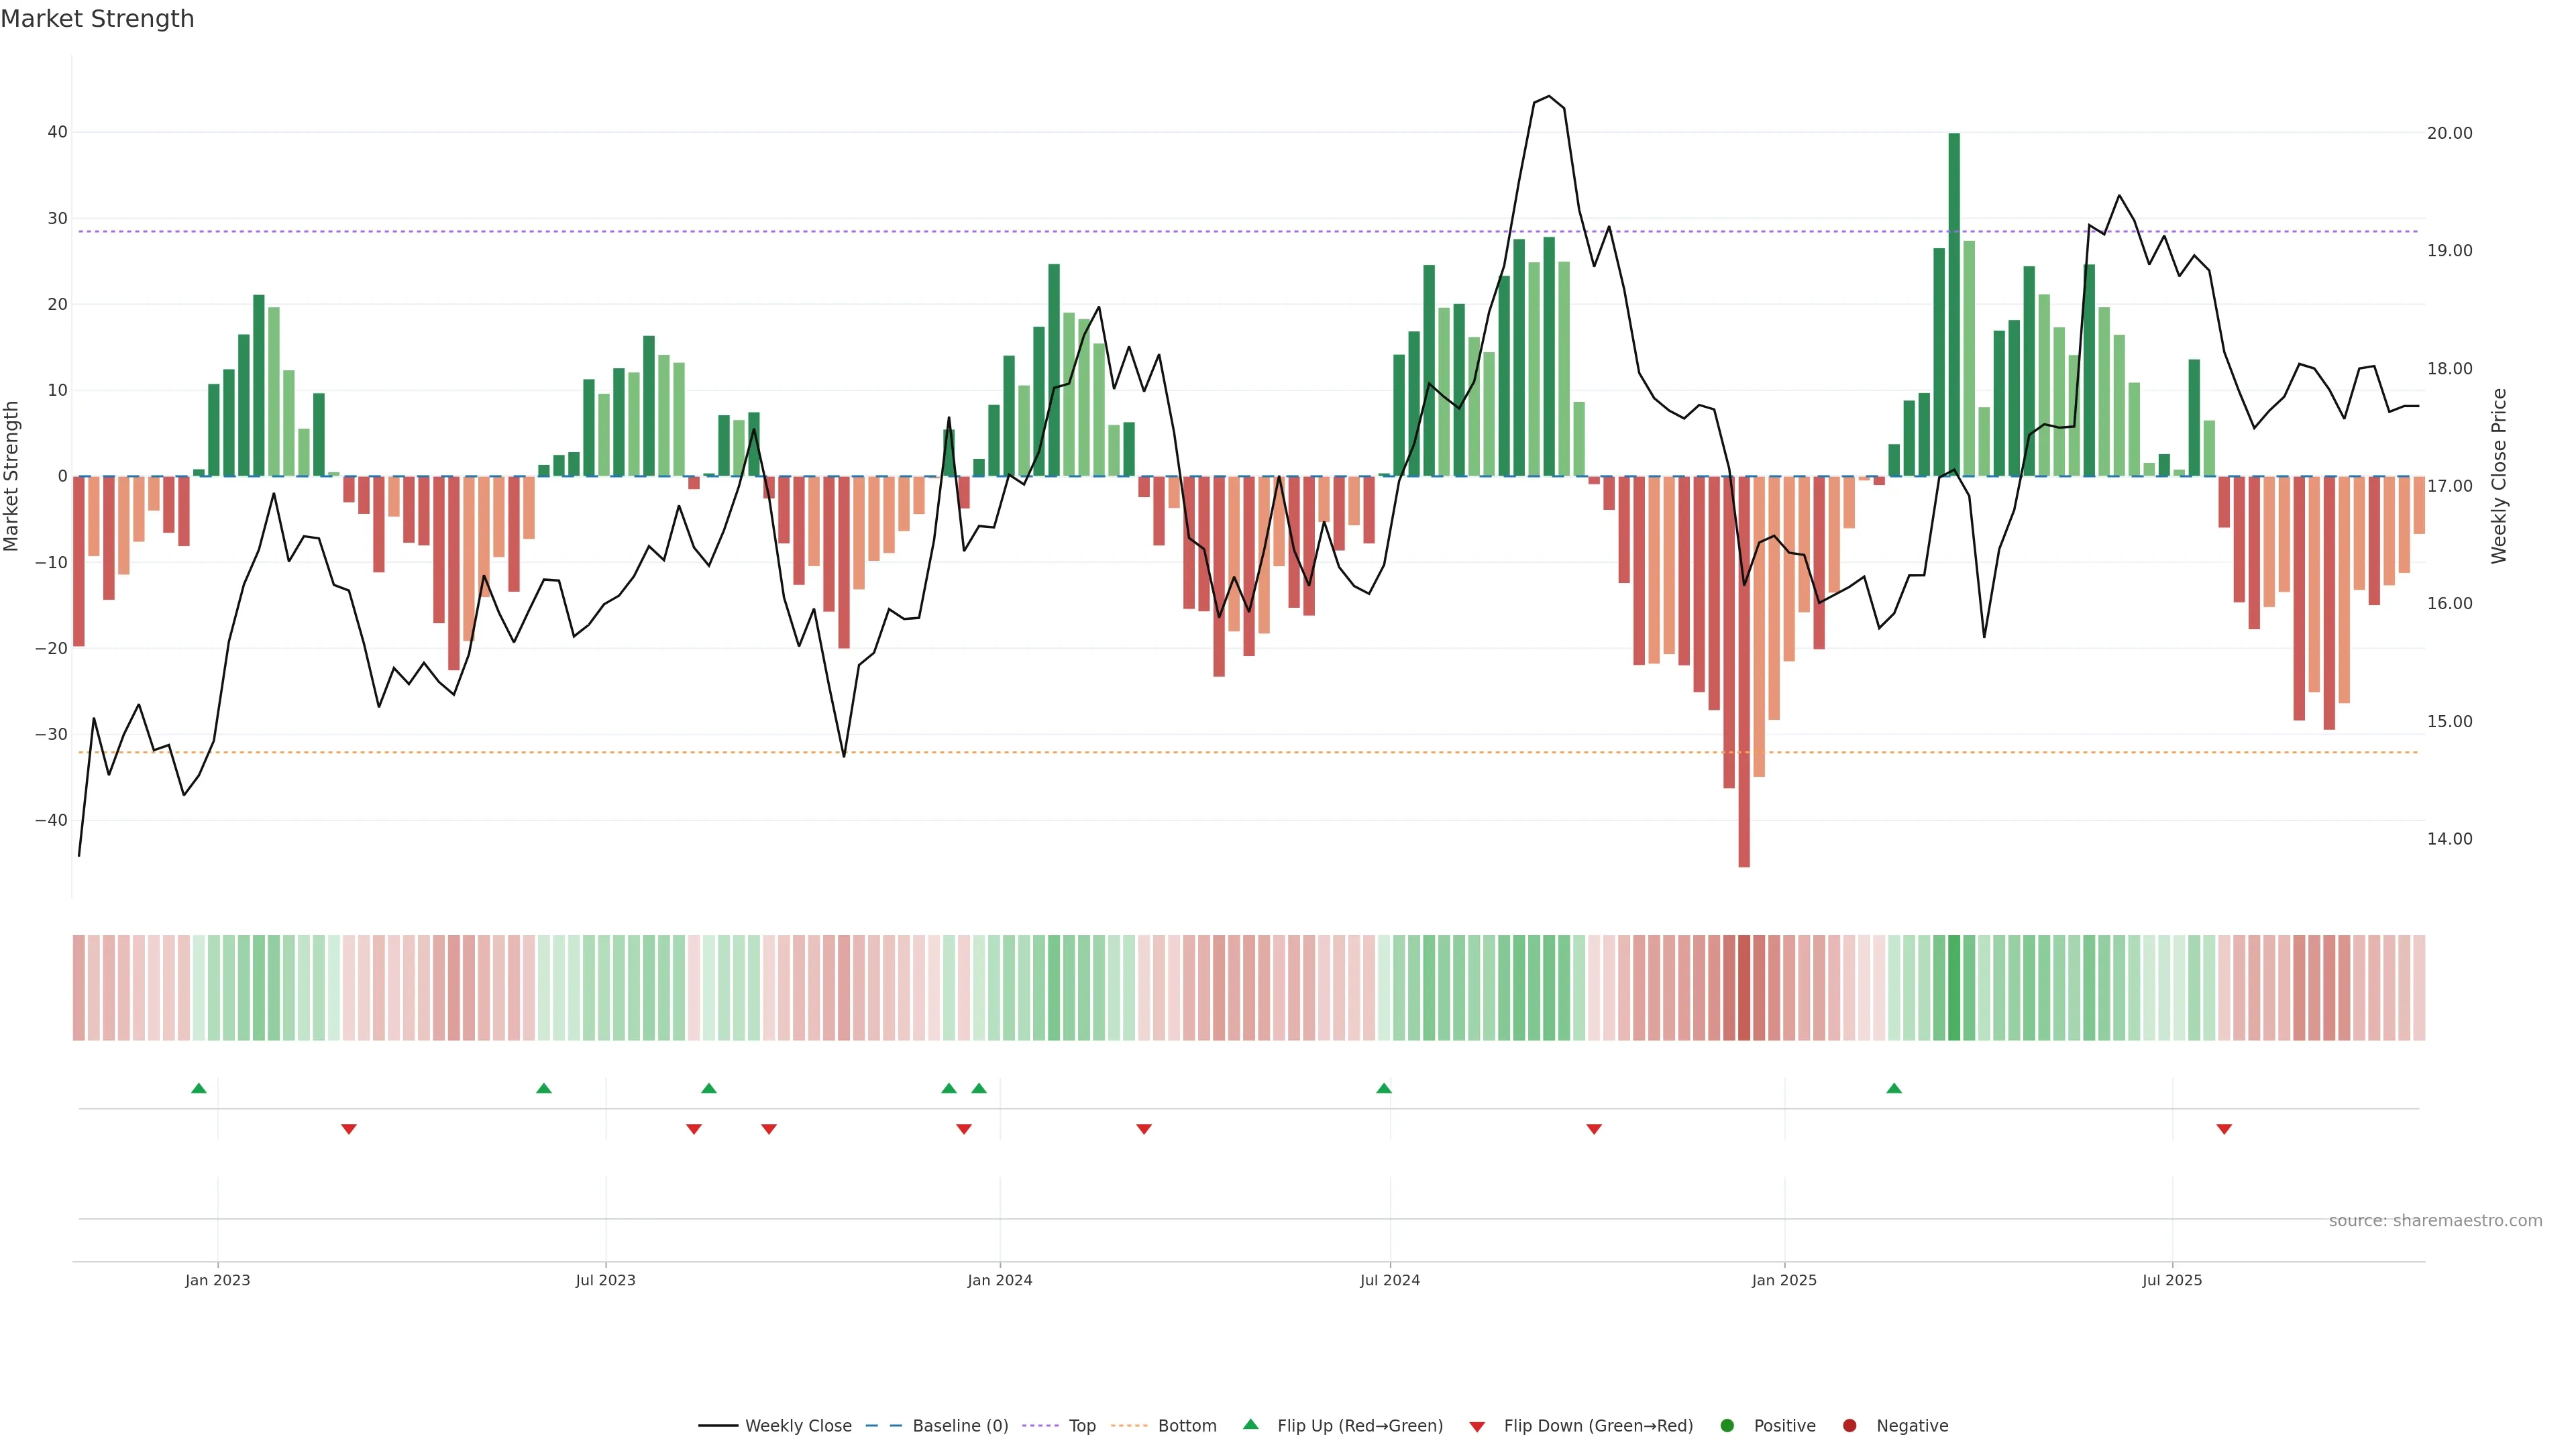Click the flip-up triangle after Jan 2025

[x=1894, y=1088]
